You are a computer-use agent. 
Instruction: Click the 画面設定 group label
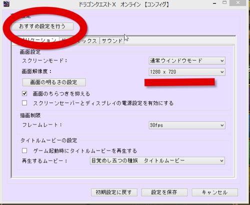[x=30, y=52]
